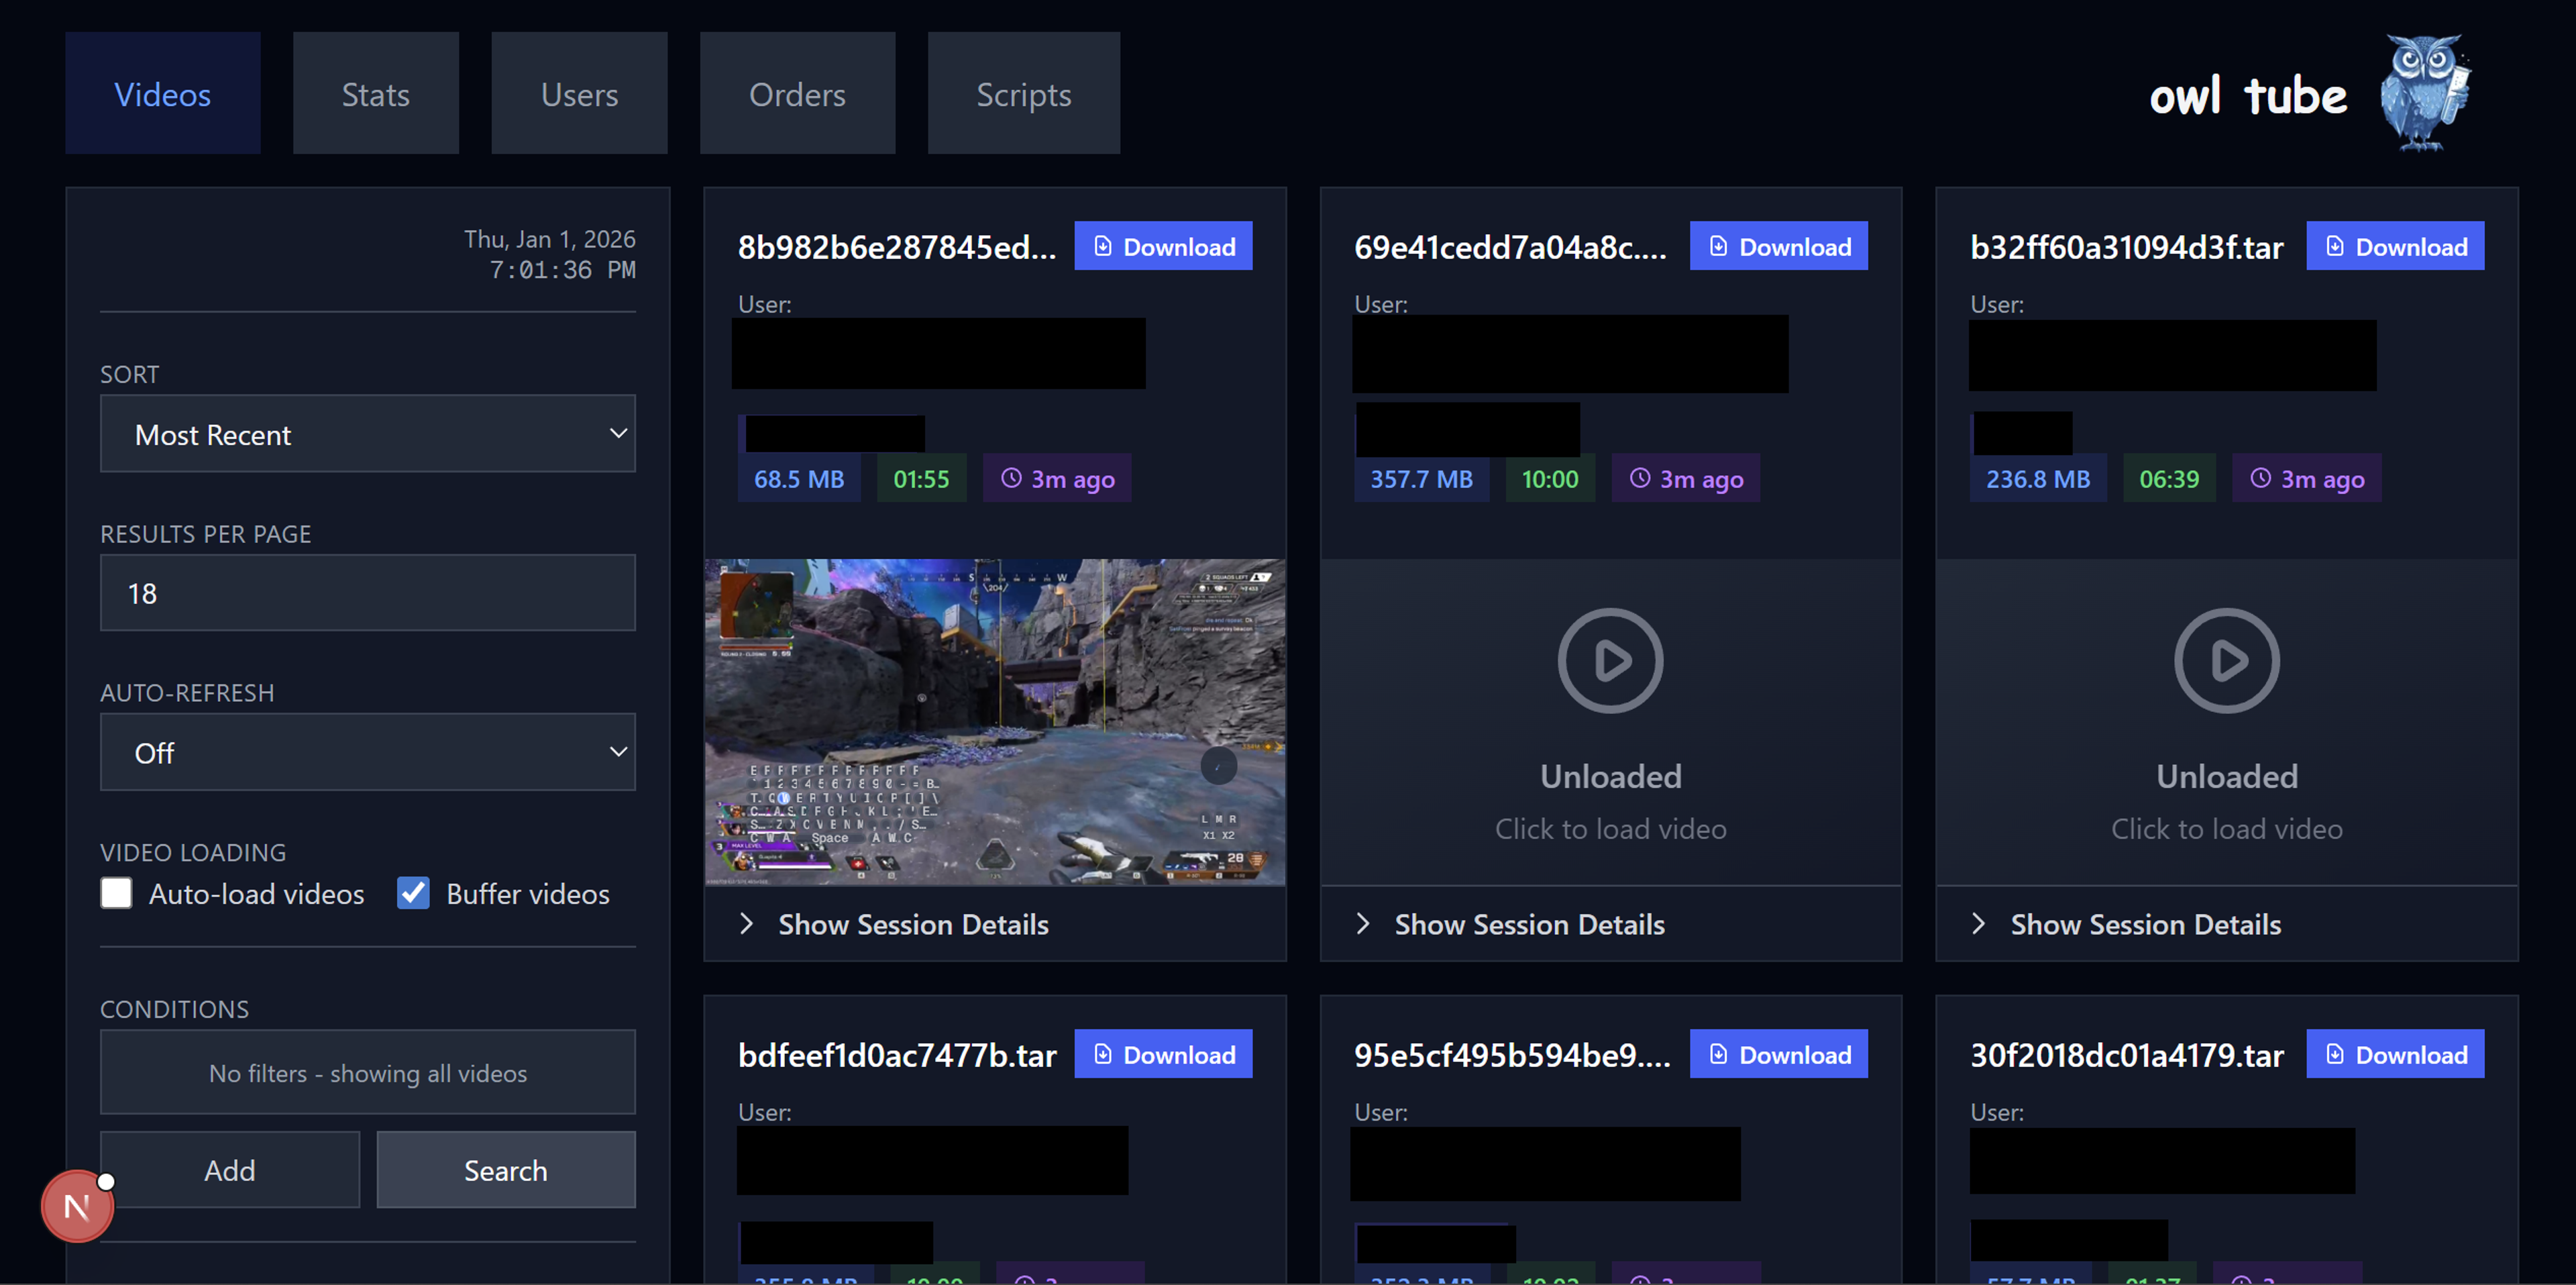Click the Search button
The height and width of the screenshot is (1285, 2576).
click(506, 1170)
